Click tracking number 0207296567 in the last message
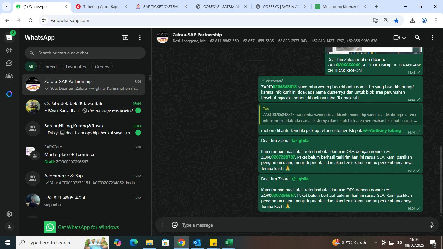 pyautogui.click(x=283, y=196)
